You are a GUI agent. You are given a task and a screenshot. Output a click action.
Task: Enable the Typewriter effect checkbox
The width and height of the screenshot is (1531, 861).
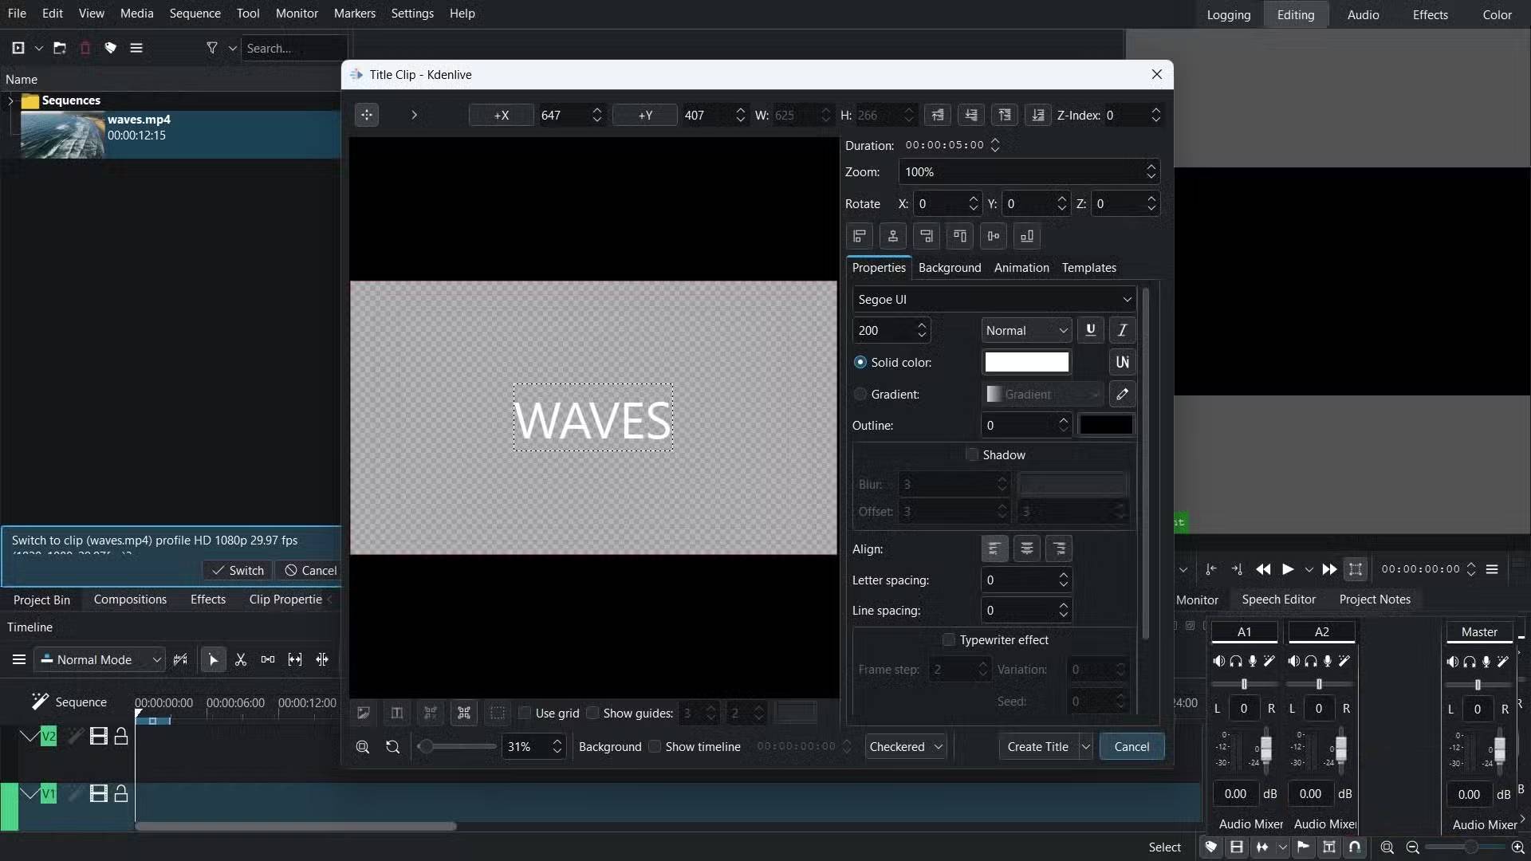948,639
